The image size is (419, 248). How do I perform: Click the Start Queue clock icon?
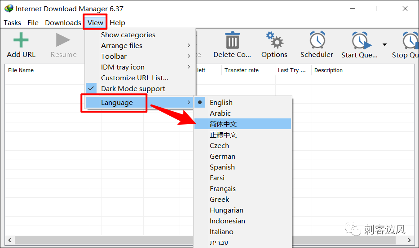[361, 40]
